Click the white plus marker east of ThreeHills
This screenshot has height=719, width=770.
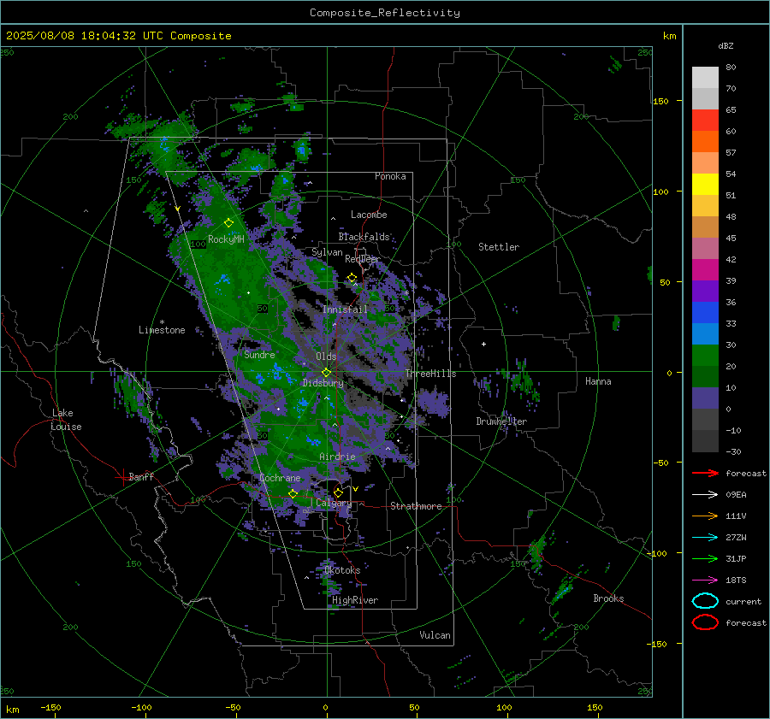coord(483,344)
